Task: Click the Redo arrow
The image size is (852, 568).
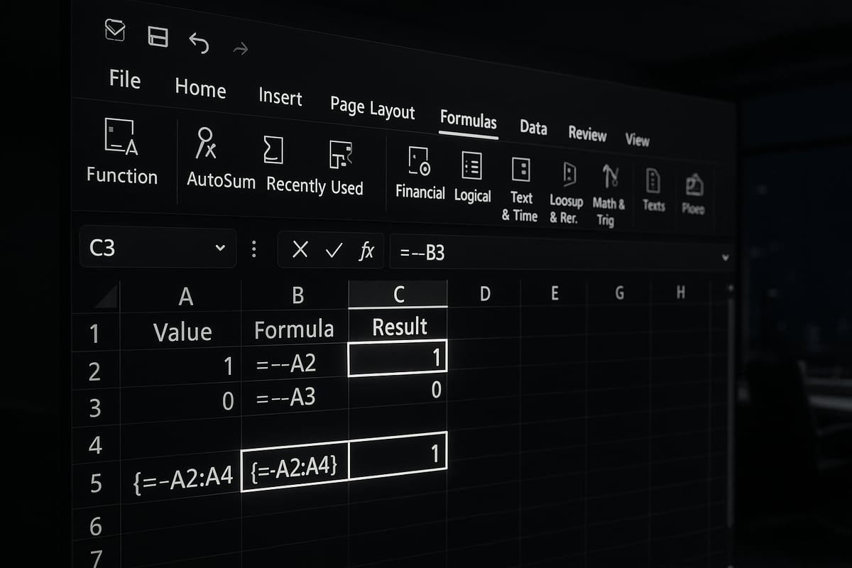Action: tap(241, 49)
